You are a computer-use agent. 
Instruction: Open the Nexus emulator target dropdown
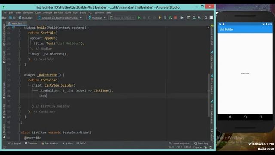coord(122,18)
